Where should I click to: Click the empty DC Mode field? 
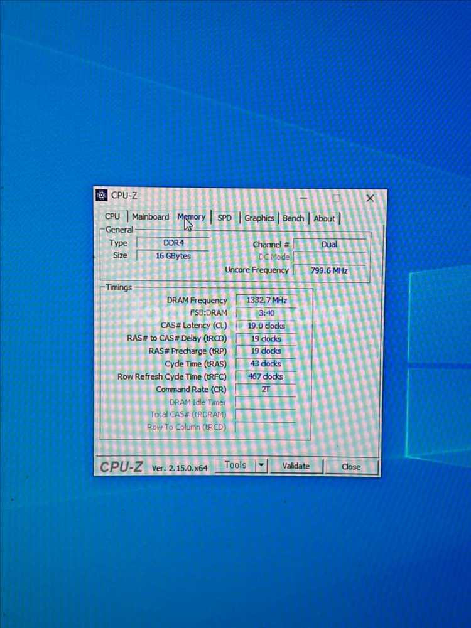(x=330, y=257)
